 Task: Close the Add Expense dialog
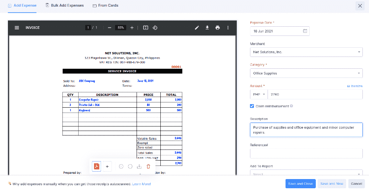tap(360, 6)
